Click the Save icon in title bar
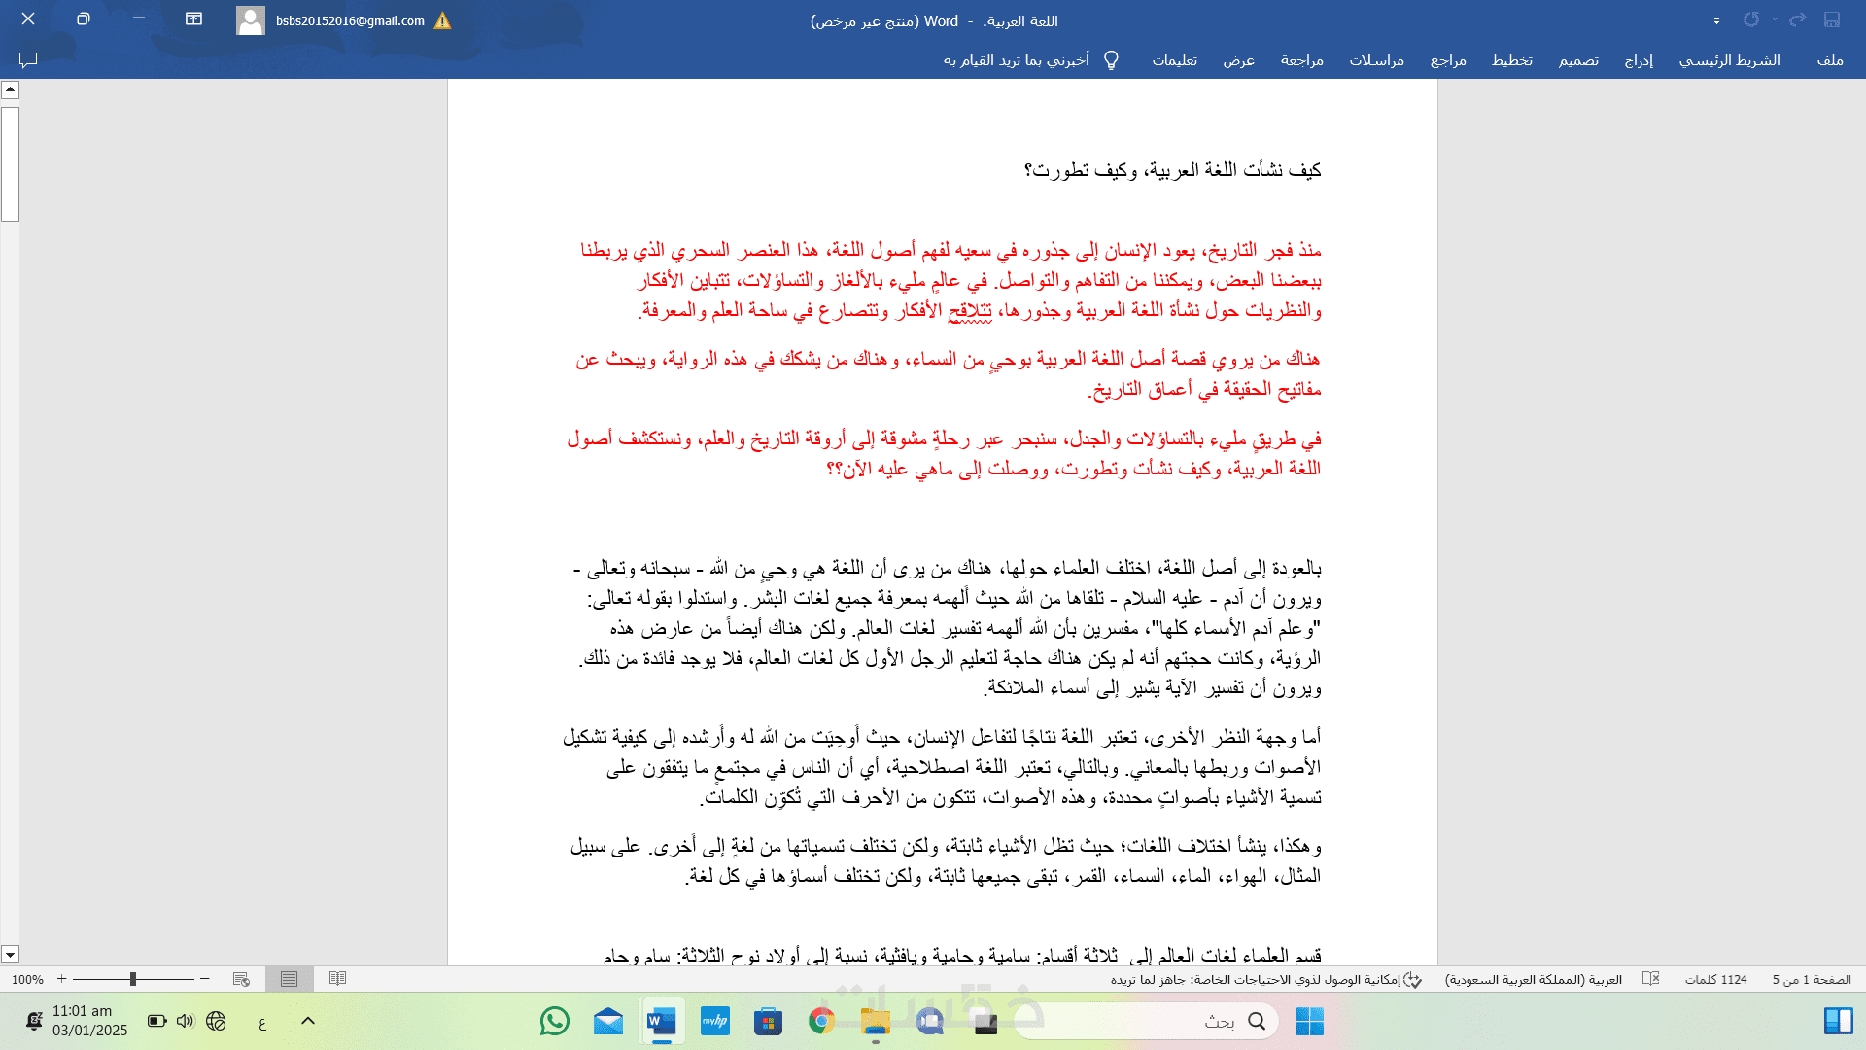 [1831, 19]
